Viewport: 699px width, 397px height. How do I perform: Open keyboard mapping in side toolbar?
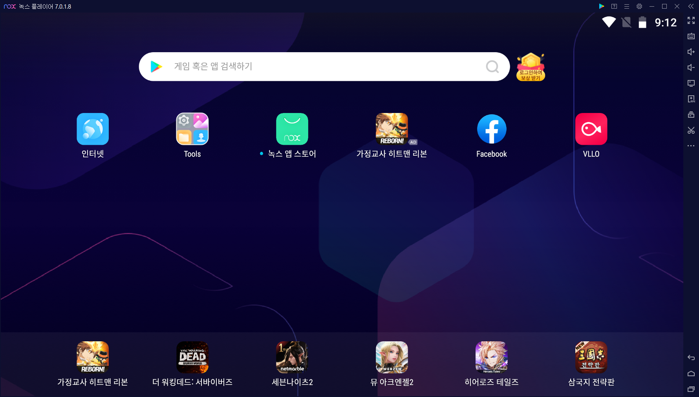tap(691, 36)
